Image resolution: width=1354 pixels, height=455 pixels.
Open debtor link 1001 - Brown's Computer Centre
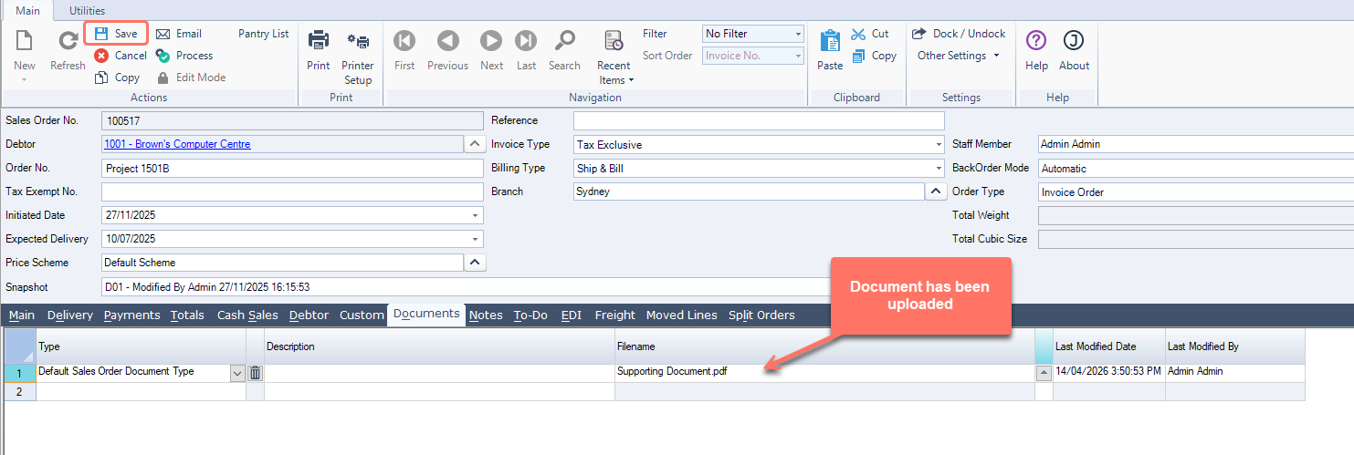click(177, 144)
